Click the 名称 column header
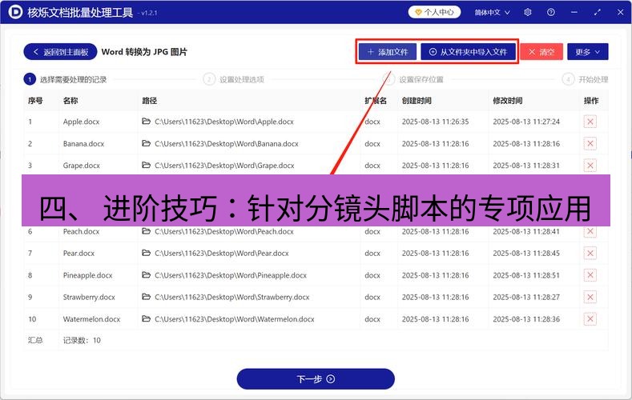 click(x=70, y=101)
